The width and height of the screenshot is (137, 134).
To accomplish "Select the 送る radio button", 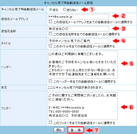I will click(51, 10).
